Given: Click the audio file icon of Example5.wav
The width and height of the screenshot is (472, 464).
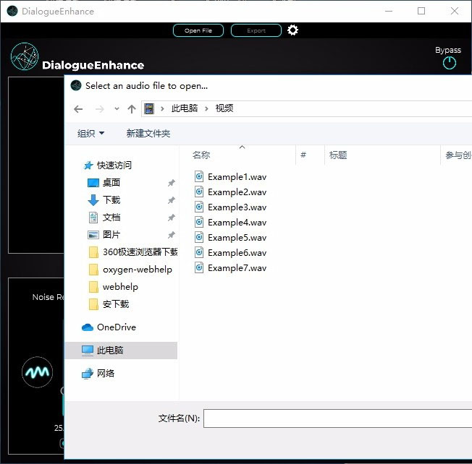Looking at the screenshot, I should 199,237.
